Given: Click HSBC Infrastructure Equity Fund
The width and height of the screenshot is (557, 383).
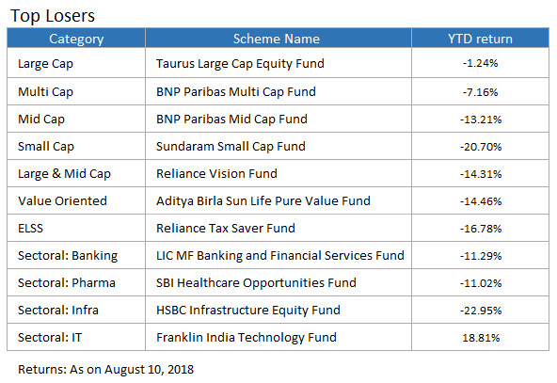Looking at the screenshot, I should click(x=248, y=311).
